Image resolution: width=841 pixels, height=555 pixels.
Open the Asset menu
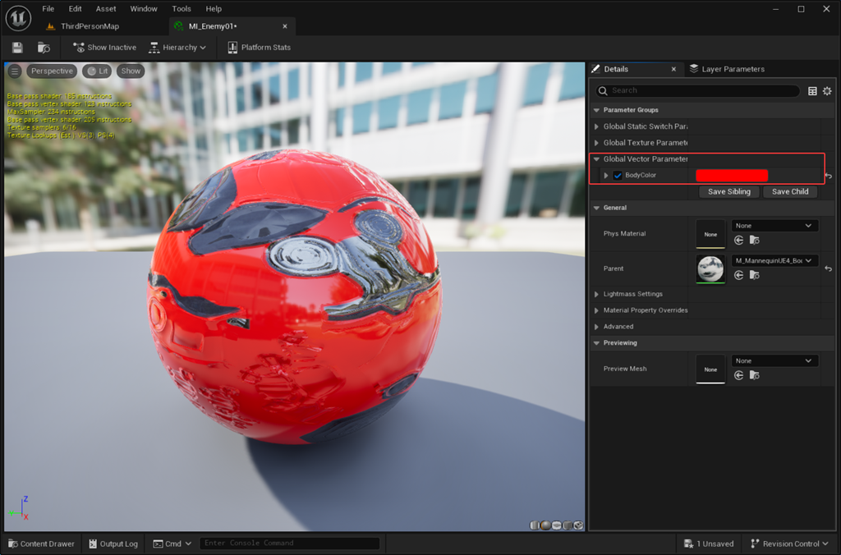(x=106, y=8)
